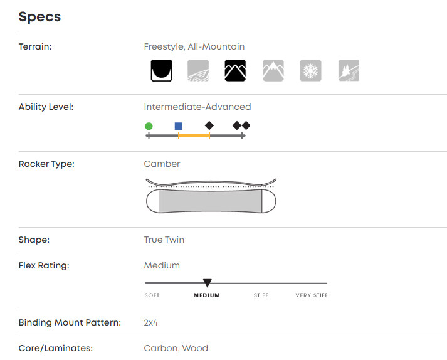The height and width of the screenshot is (360, 447).
Task: Click the green circle beginner marker
Action: (149, 126)
